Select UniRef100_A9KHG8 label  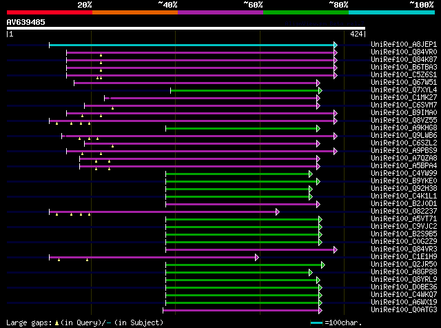point(404,127)
